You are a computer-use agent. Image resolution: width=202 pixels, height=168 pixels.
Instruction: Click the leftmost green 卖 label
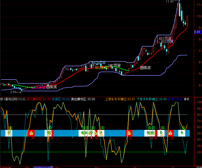coord(10,128)
